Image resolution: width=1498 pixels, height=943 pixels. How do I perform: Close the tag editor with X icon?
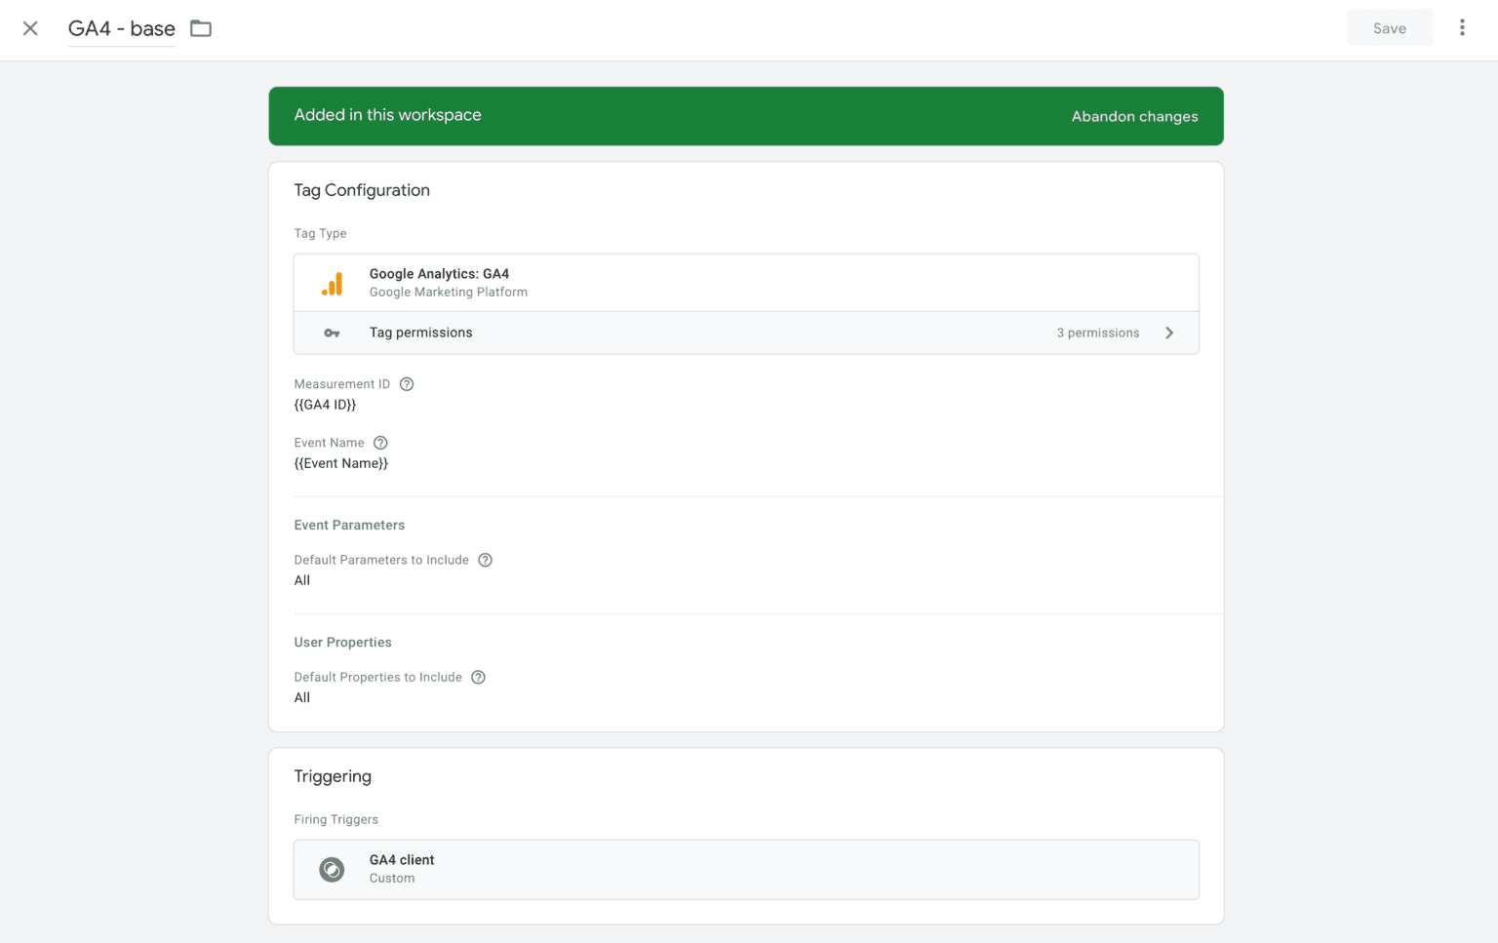pos(30,28)
